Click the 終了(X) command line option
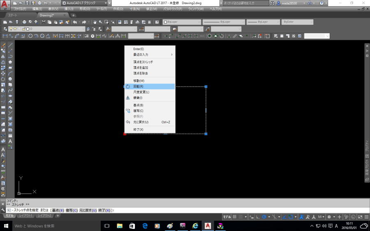Image resolution: width=370 pixels, height=231 pixels. [104, 210]
